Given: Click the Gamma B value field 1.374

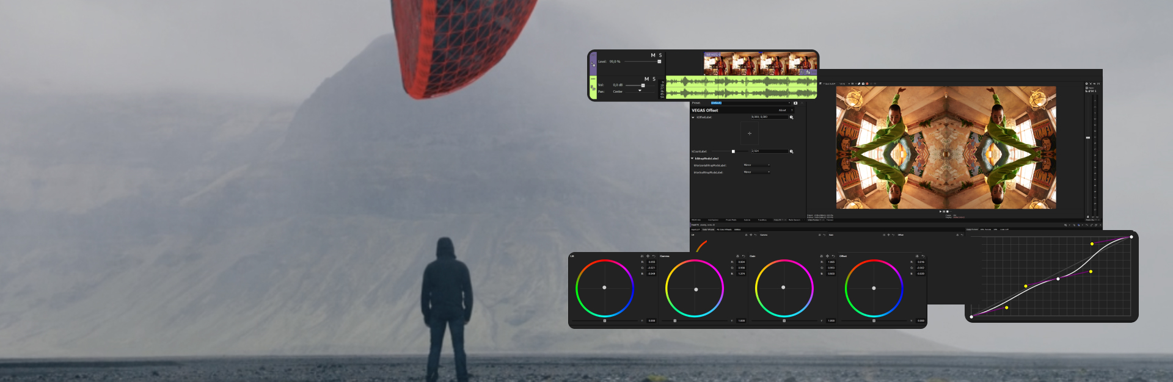Looking at the screenshot, I should coord(741,273).
